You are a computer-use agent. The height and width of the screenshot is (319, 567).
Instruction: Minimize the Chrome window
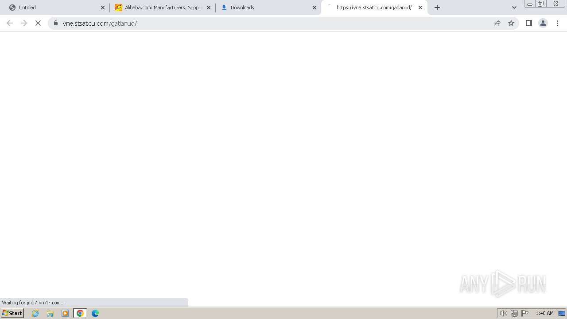(530, 4)
